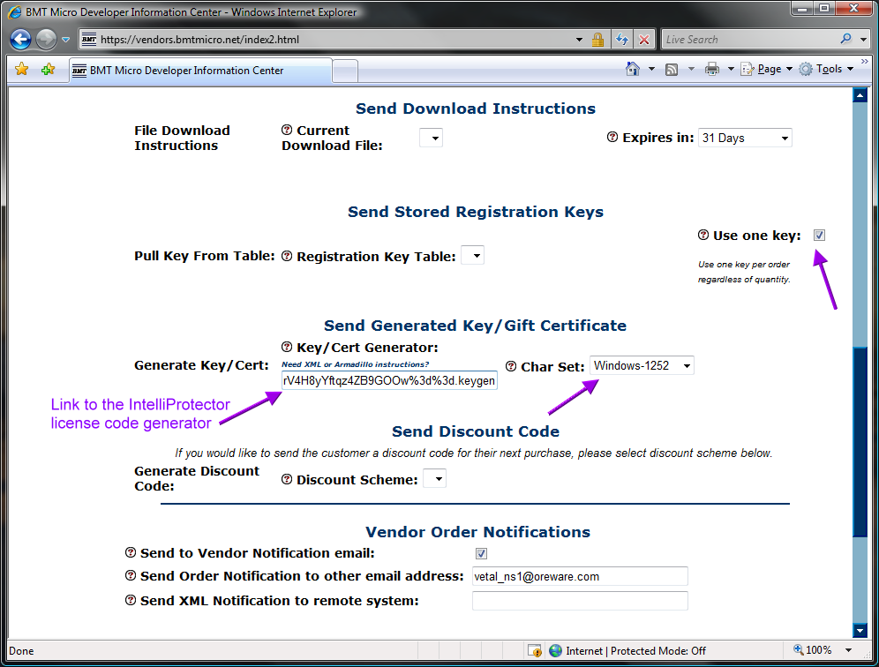This screenshot has width=879, height=667.
Task: Click the Home page icon
Action: [633, 69]
